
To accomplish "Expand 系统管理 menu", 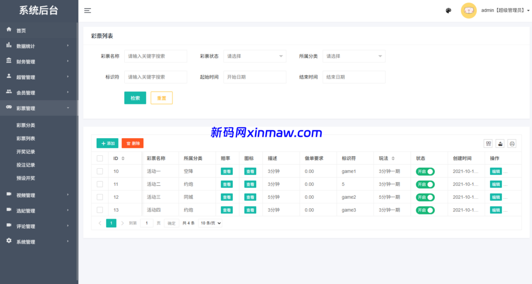I will (39, 241).
